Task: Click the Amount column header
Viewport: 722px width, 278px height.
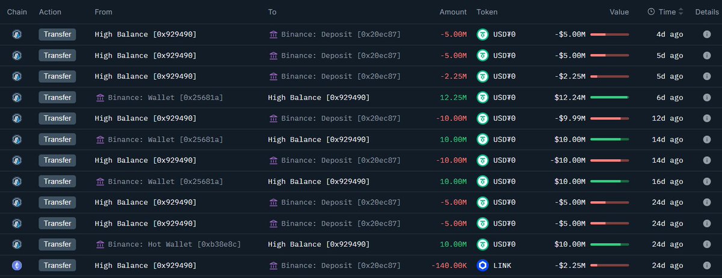Action: tap(453, 12)
